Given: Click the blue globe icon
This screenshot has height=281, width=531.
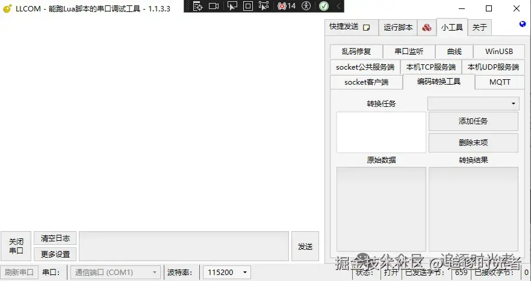Looking at the screenshot, I should (x=523, y=23).
